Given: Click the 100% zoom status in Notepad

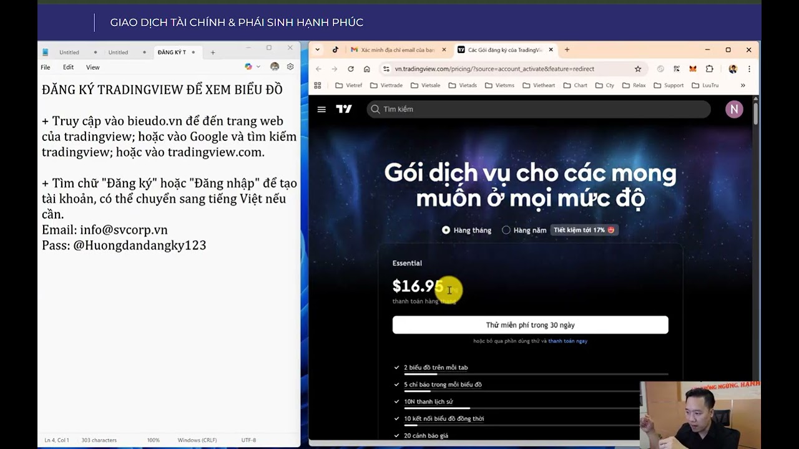Looking at the screenshot, I should coord(154,440).
